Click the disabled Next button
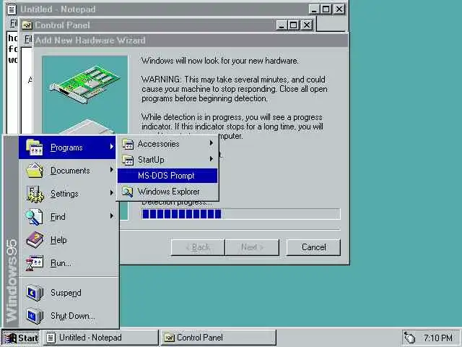The height and width of the screenshot is (347, 462). pos(252,247)
